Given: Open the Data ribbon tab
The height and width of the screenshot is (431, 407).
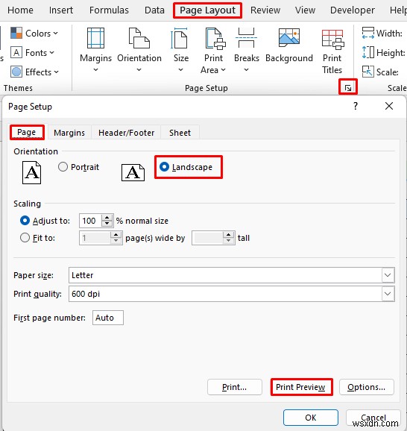Looking at the screenshot, I should click(154, 10).
